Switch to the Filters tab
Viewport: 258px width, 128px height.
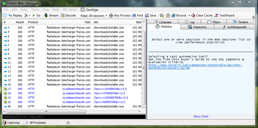213,22
